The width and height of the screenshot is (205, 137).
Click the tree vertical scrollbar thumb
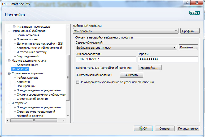pos(68,78)
